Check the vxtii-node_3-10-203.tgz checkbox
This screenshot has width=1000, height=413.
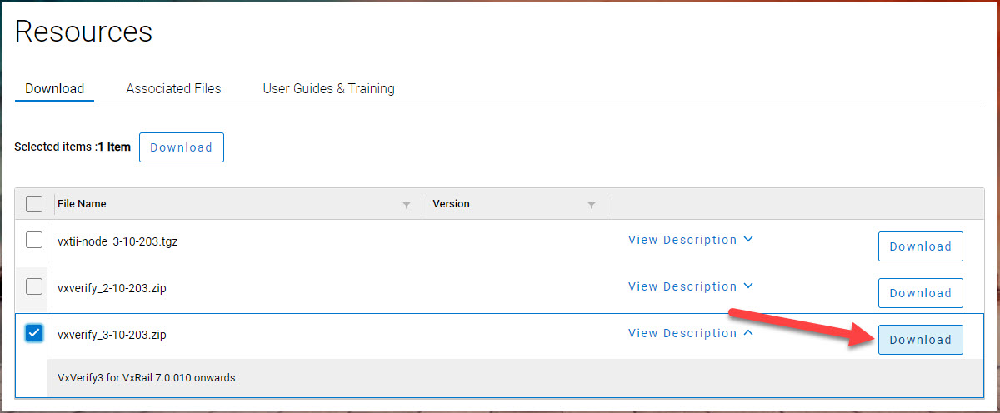point(34,241)
